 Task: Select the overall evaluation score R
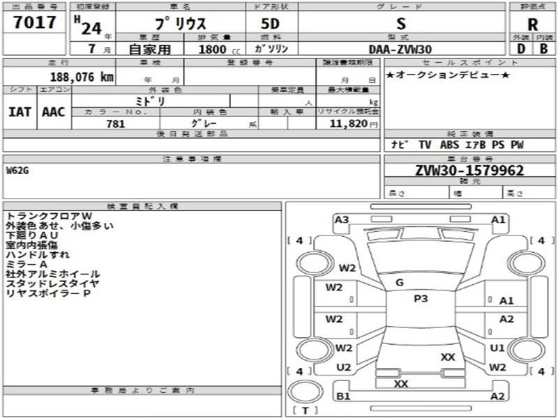(532, 25)
